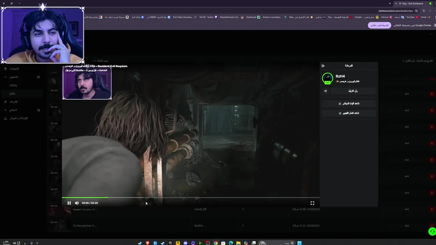Screen dimensions: 436x245
Task: Close the Clips - Kick Dashboard tab
Action: click(396, 3)
